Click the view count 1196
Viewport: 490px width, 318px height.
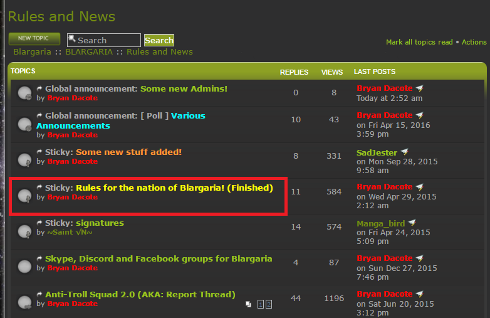click(x=334, y=299)
